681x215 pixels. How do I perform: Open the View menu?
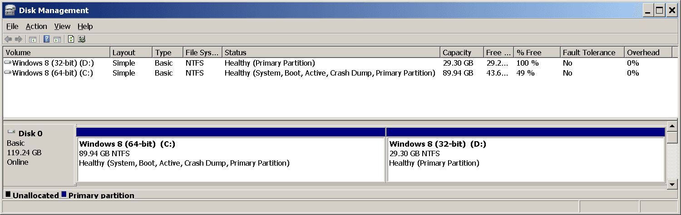click(x=62, y=26)
